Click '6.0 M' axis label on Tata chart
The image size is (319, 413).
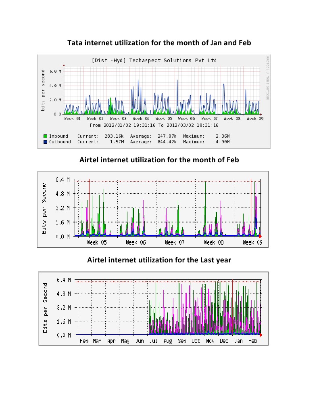coord(55,71)
